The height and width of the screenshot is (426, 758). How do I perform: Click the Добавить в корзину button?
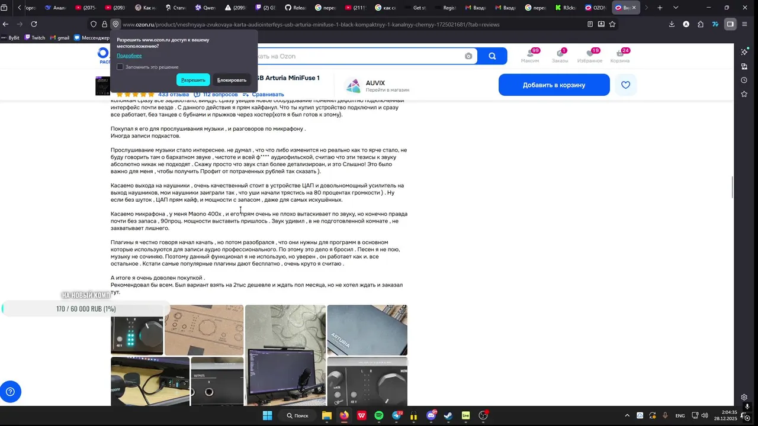[554, 85]
